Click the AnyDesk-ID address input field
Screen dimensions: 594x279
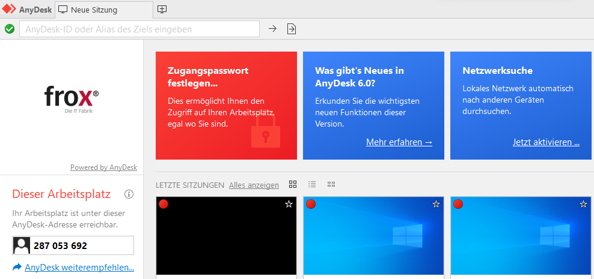139,29
